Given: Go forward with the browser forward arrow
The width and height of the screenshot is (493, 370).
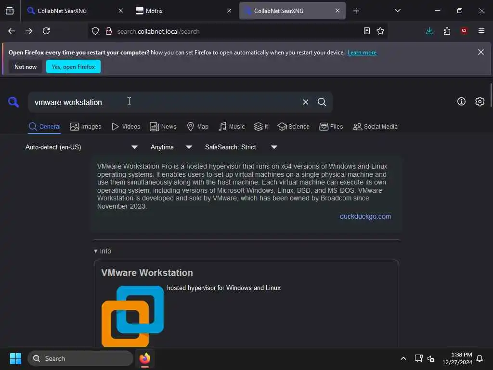Looking at the screenshot, I should (x=29, y=31).
